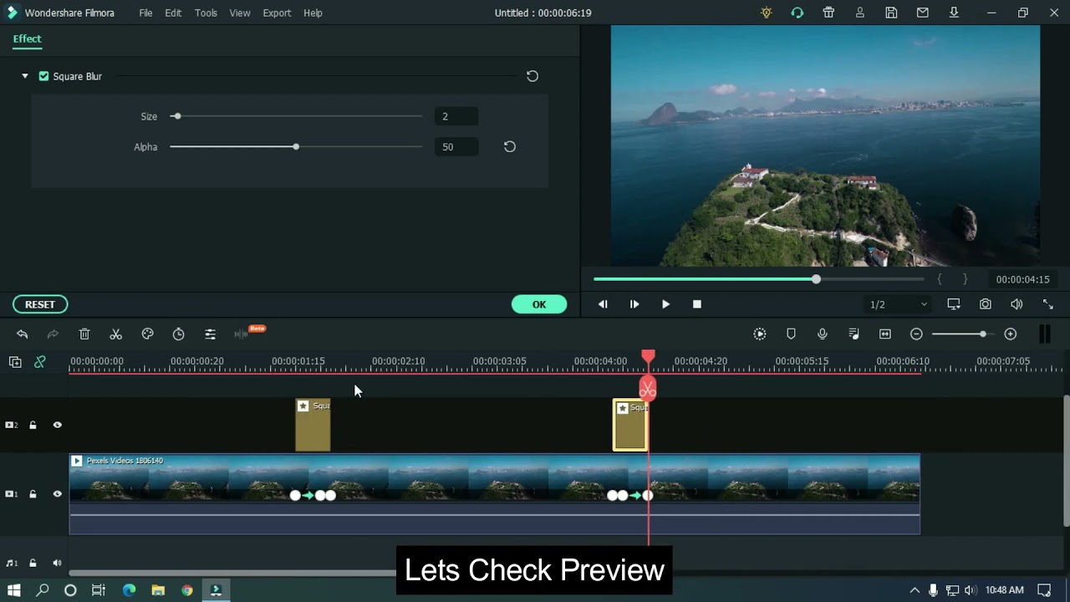
Task: Play the preview video
Action: tap(665, 304)
